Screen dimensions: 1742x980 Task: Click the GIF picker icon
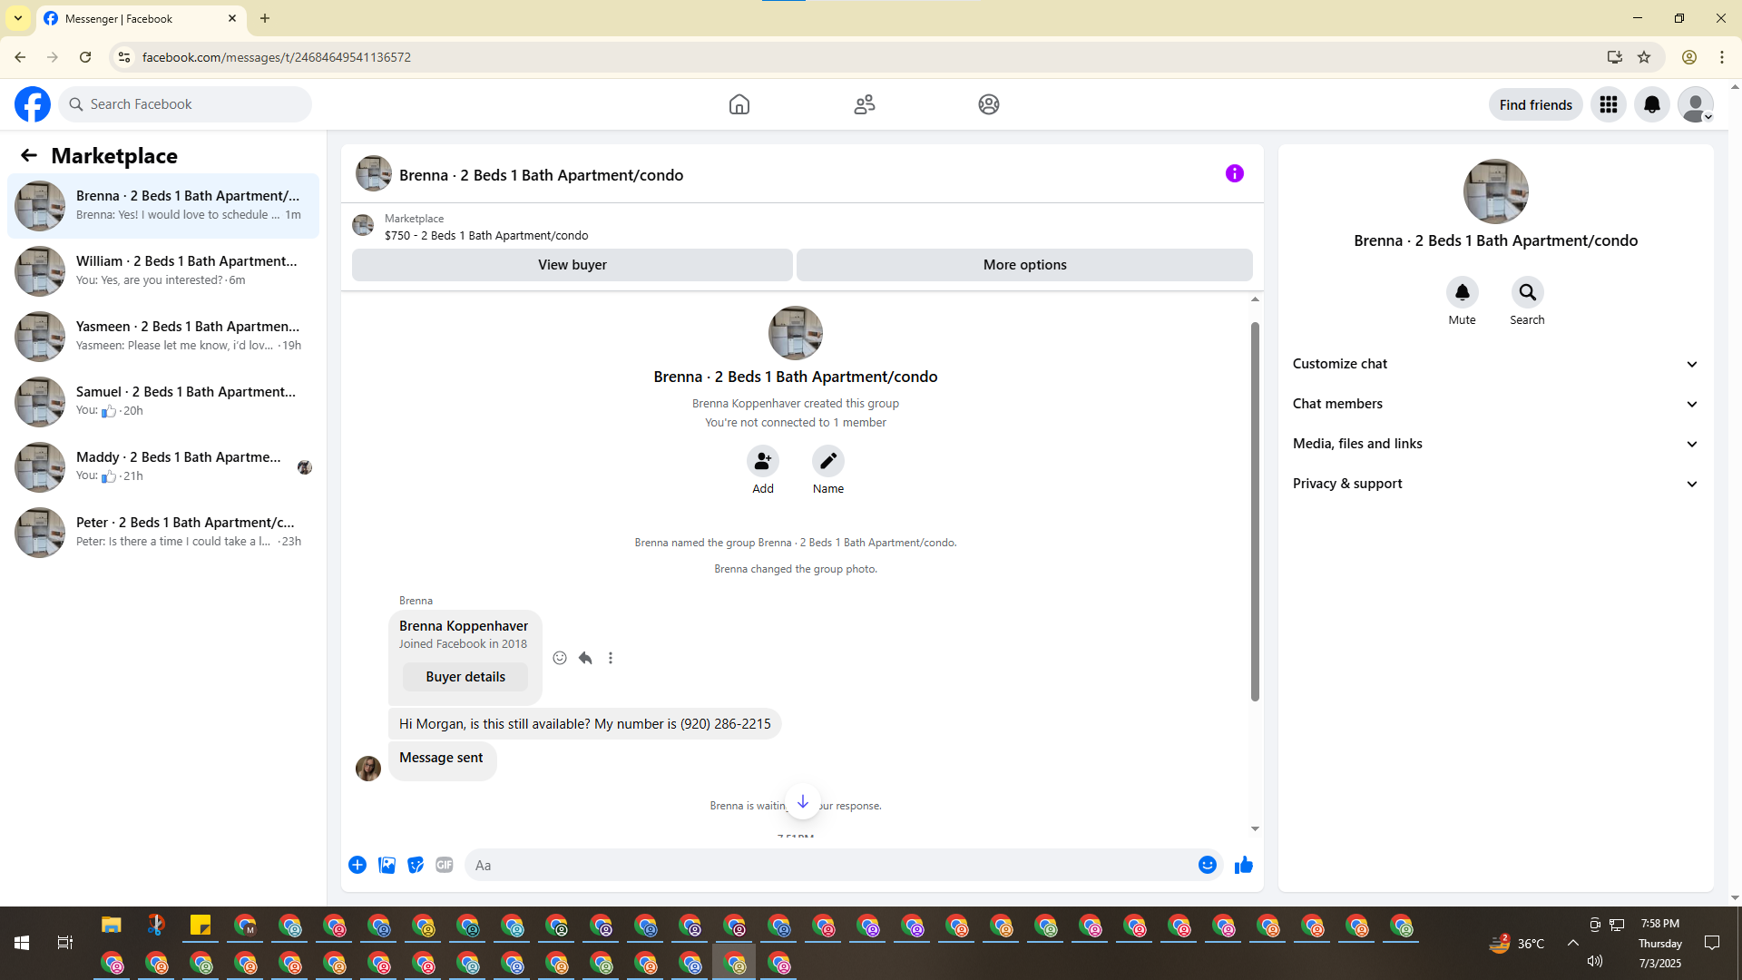[x=444, y=865]
